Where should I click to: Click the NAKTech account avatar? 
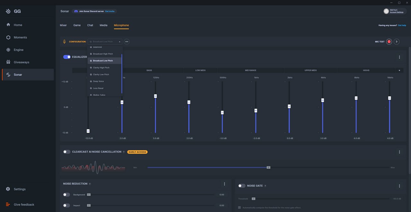386,11
